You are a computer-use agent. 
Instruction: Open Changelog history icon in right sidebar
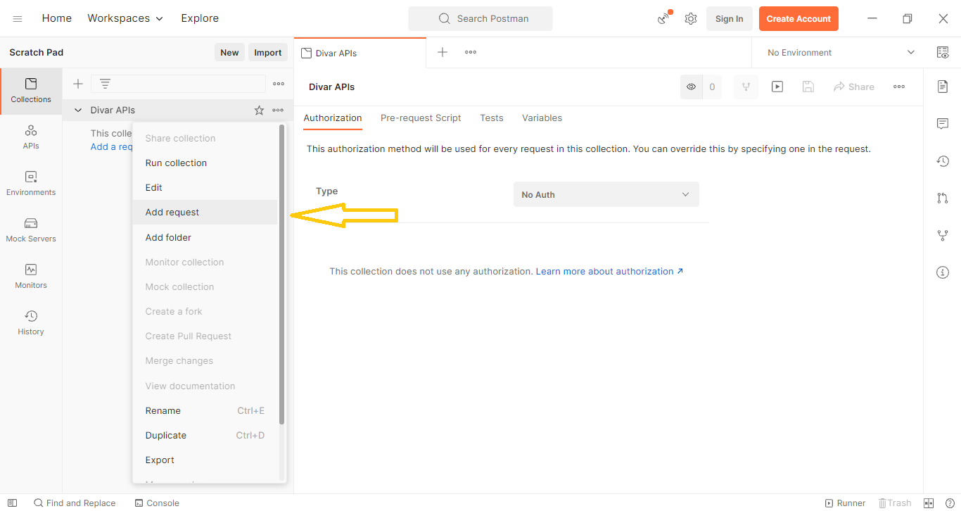[943, 161]
